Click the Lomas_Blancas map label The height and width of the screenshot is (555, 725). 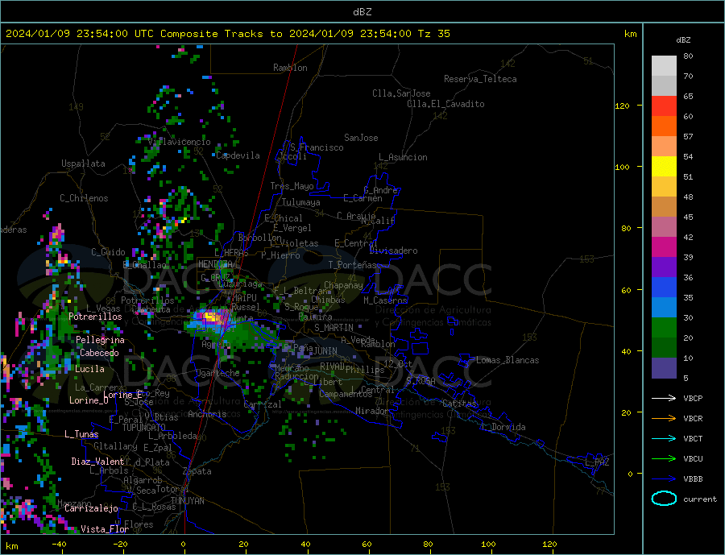click(507, 360)
